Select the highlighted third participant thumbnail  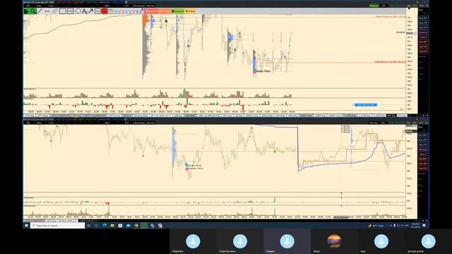287,241
